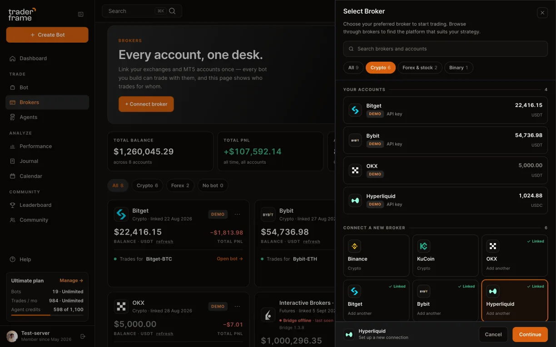Click the Community people icon
Image resolution: width=556 pixels, height=347 pixels.
[13, 220]
